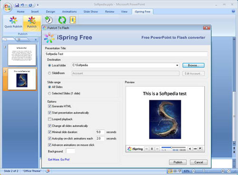Click the zoom in plus button
Viewport: 238px width, 175px height.
click(223, 171)
